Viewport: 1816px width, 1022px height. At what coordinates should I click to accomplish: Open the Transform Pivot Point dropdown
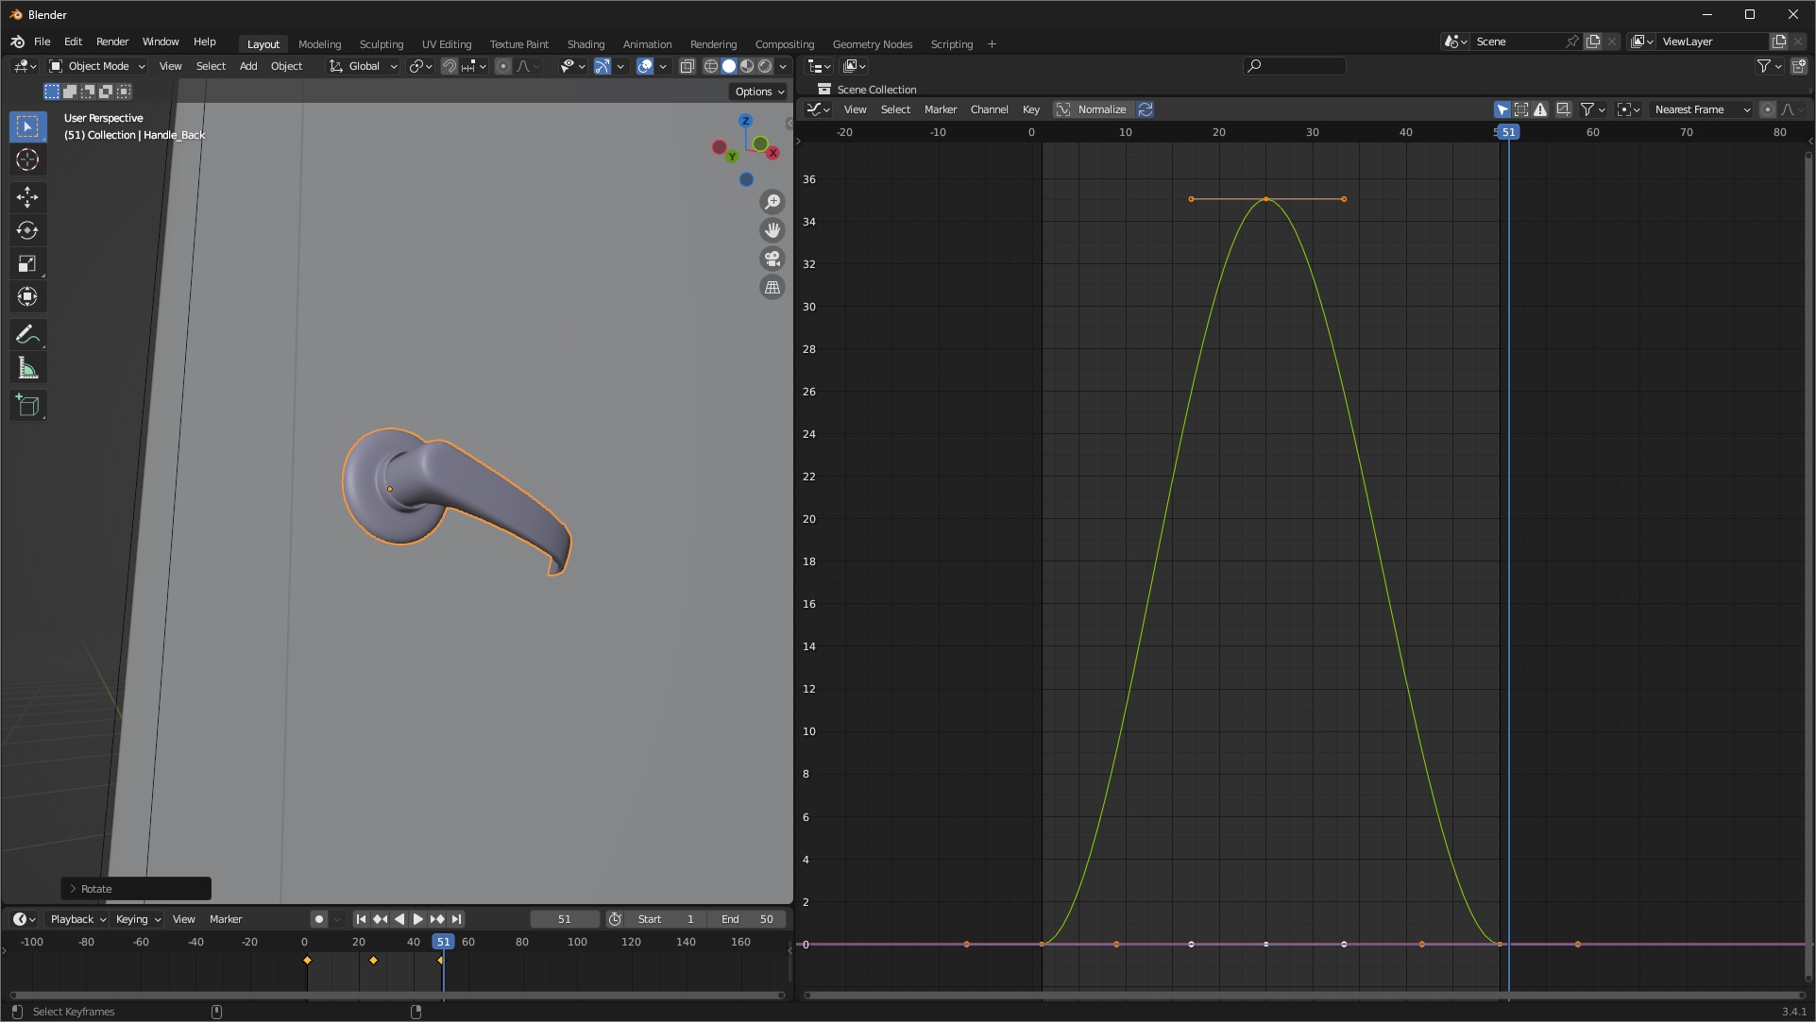click(x=419, y=66)
